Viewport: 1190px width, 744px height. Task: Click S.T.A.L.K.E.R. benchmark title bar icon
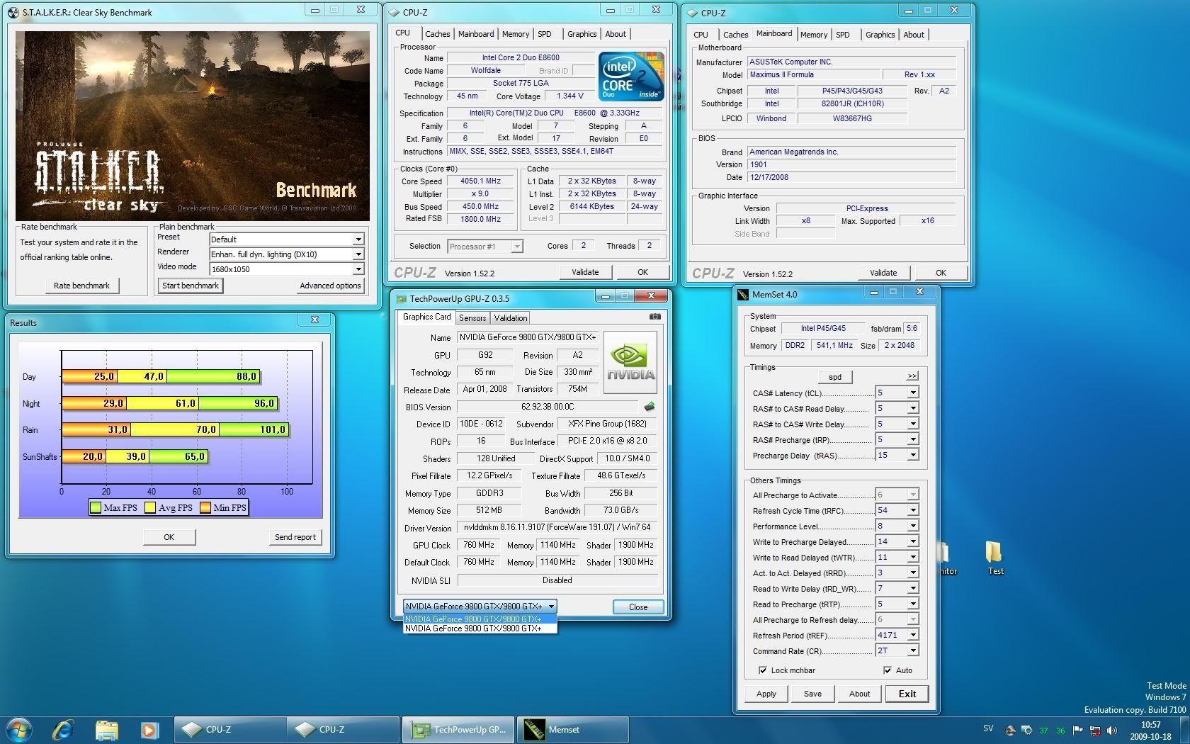click(13, 12)
